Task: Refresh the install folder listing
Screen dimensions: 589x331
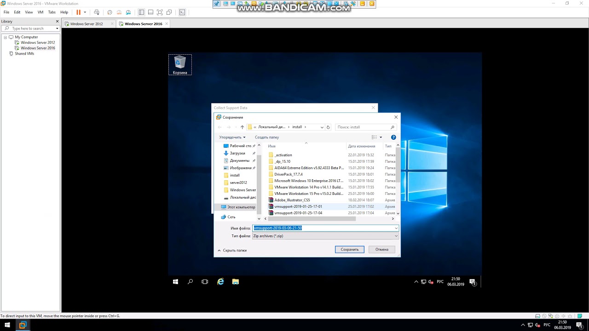Action: (328, 127)
